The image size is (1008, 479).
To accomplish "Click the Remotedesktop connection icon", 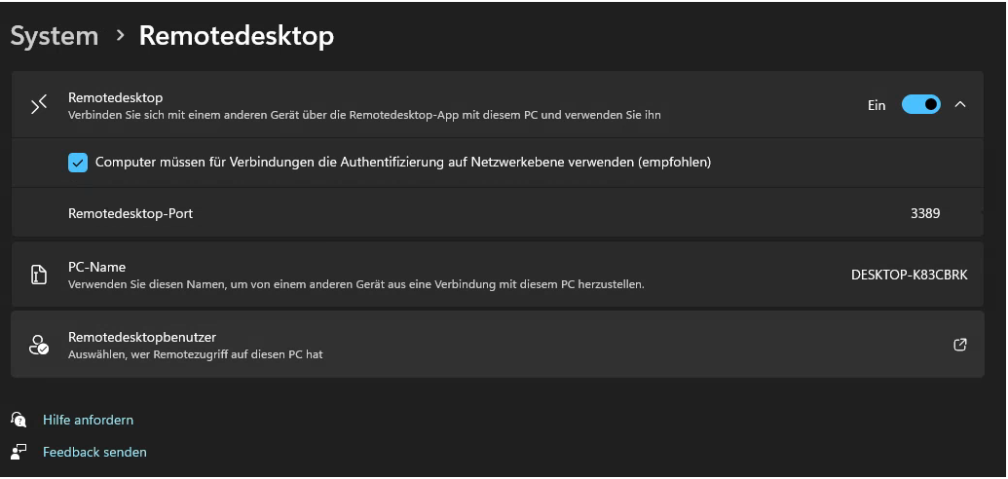I will pyautogui.click(x=39, y=105).
